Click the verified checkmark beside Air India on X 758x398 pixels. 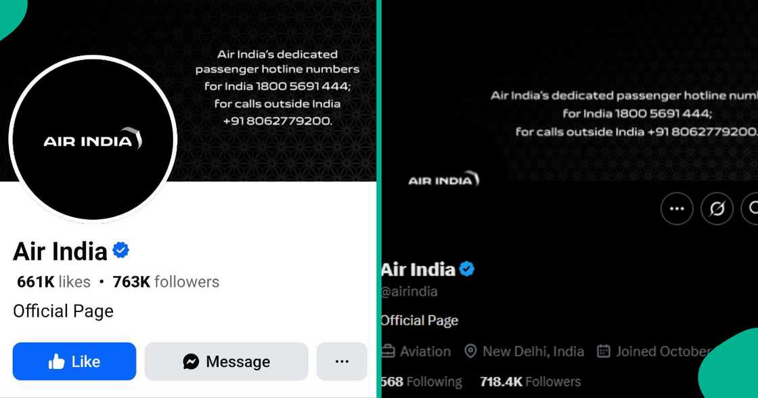coord(466,269)
